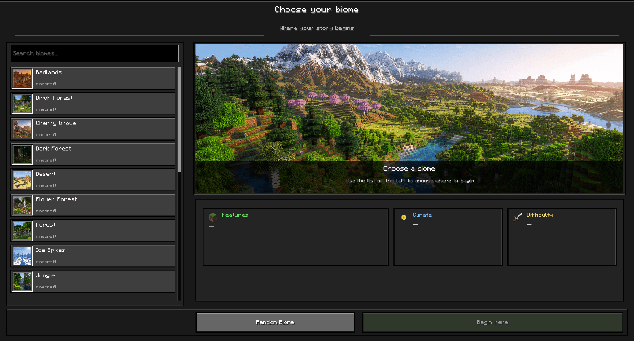Click the Difficulty label

[x=540, y=215]
